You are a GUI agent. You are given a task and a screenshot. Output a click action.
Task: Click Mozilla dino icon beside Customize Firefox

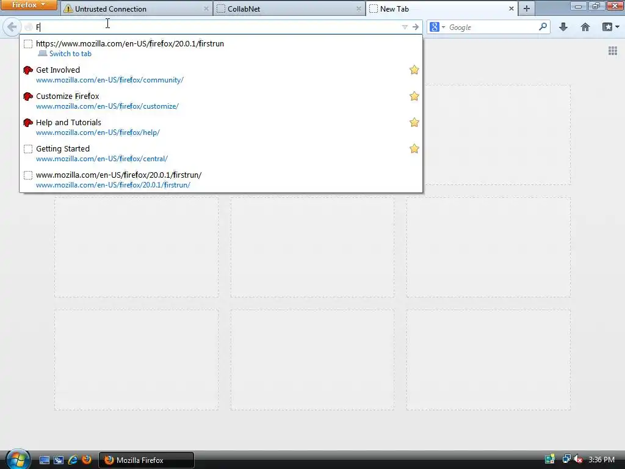click(28, 96)
